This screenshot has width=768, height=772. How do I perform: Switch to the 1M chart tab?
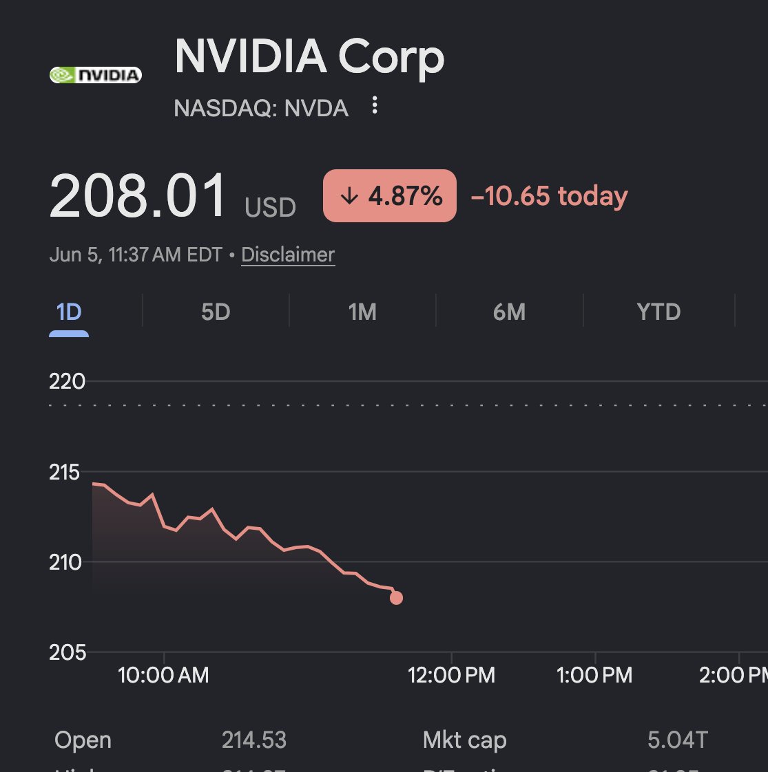click(x=362, y=312)
